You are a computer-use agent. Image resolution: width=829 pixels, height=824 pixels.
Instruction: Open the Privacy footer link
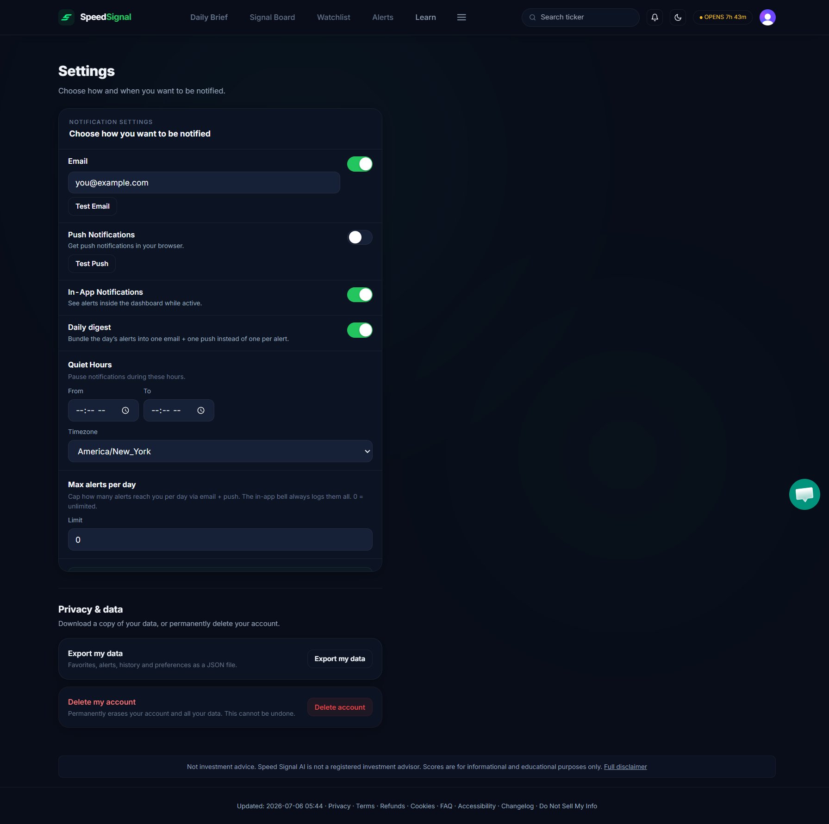tap(339, 806)
